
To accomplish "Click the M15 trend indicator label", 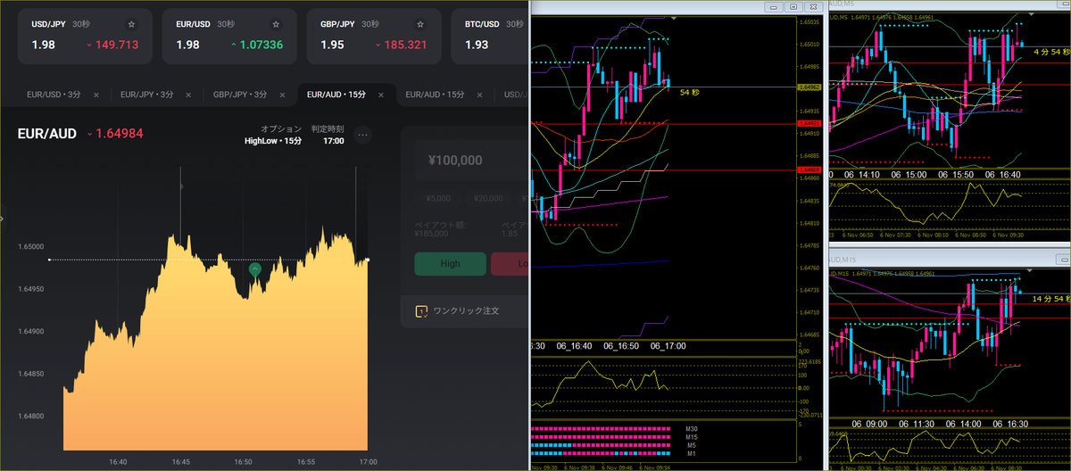I will tap(691, 436).
